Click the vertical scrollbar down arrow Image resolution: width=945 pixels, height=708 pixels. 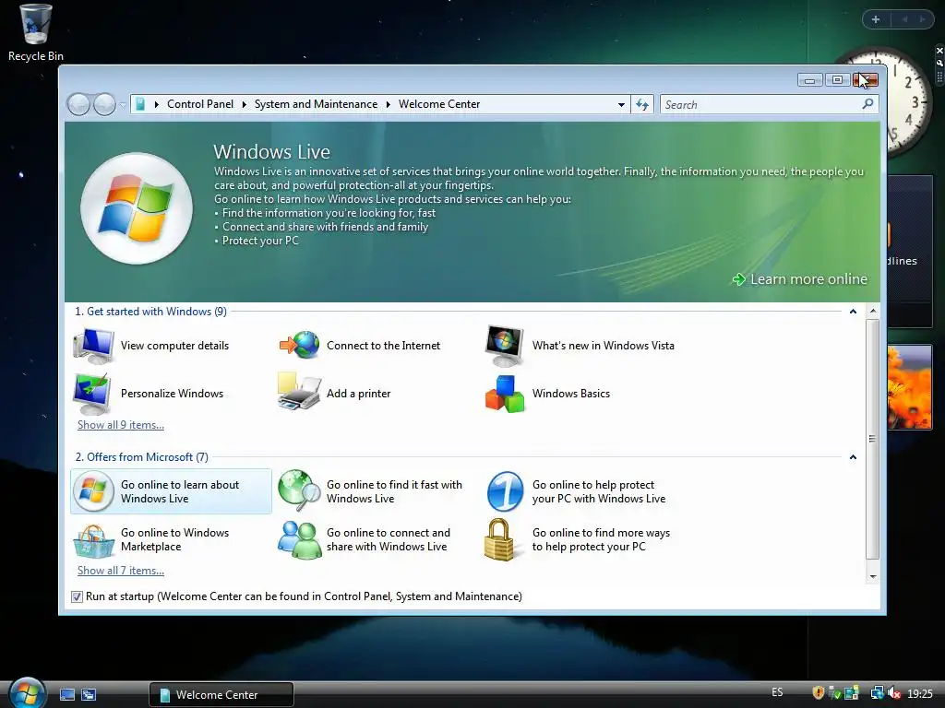(x=873, y=577)
